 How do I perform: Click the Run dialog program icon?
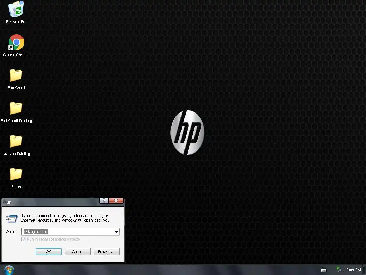tap(12, 218)
